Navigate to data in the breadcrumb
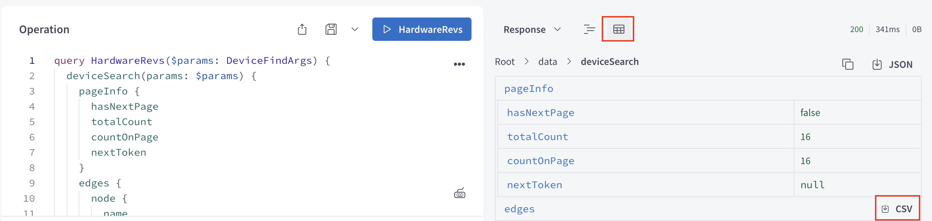This screenshot has height=221, width=932. coord(547,62)
